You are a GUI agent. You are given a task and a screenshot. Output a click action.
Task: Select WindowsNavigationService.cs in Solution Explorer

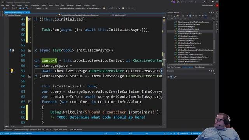(188, 38)
